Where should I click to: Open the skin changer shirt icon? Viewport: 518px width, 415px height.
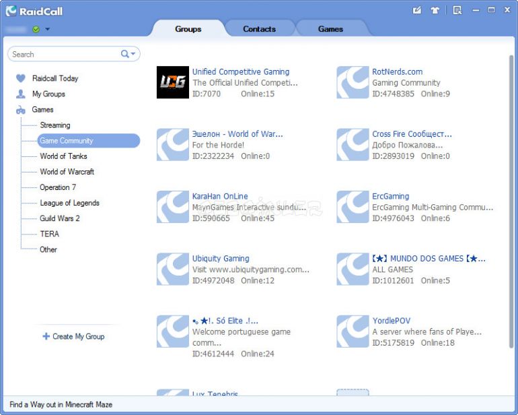click(435, 10)
